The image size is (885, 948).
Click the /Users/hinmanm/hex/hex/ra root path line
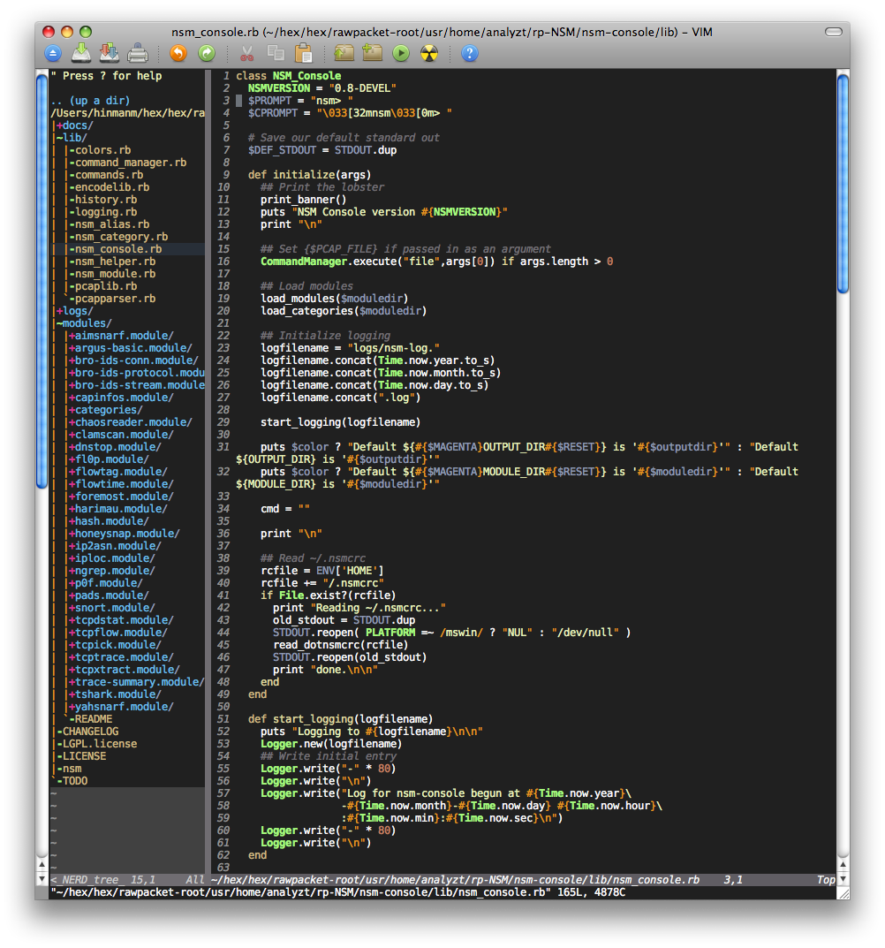tap(127, 113)
